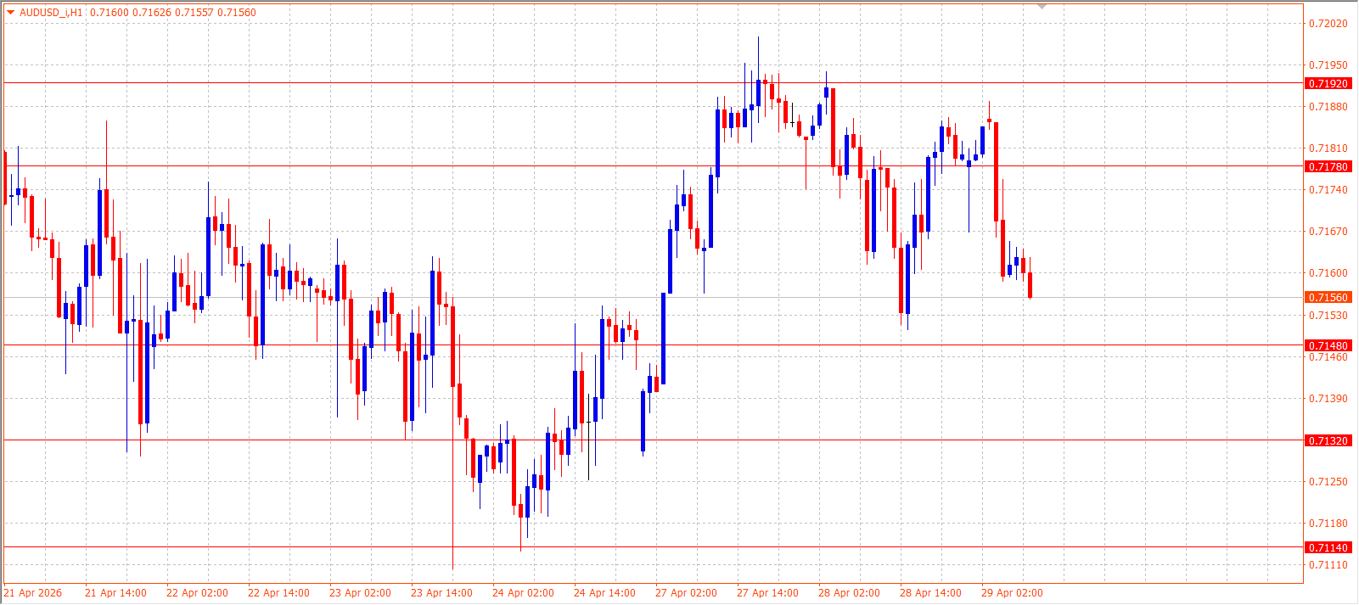1359x605 pixels.
Task: Click the 28 Apr 14:00 time label
Action: 930,593
